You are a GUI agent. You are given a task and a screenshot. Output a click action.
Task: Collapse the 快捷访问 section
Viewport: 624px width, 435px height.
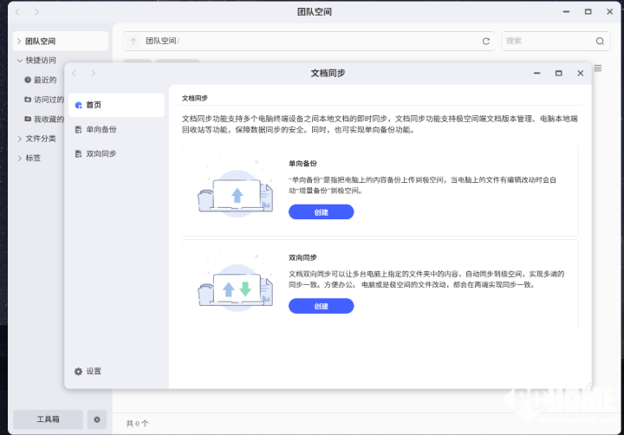tap(19, 61)
